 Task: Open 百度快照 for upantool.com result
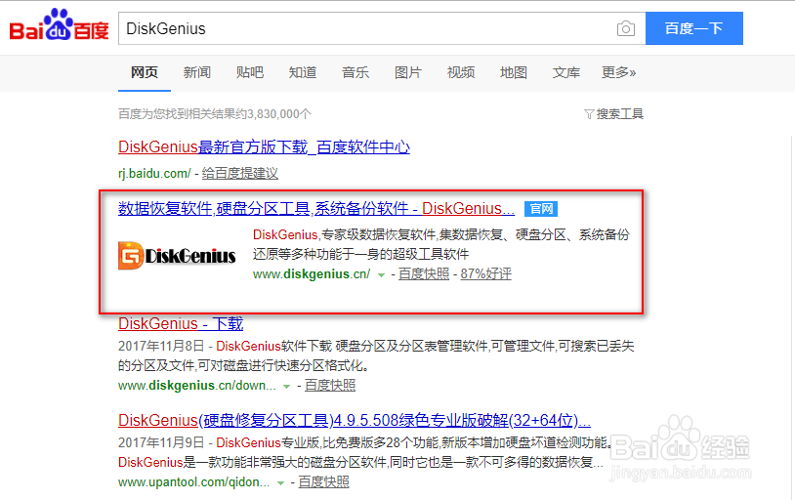pos(323,481)
